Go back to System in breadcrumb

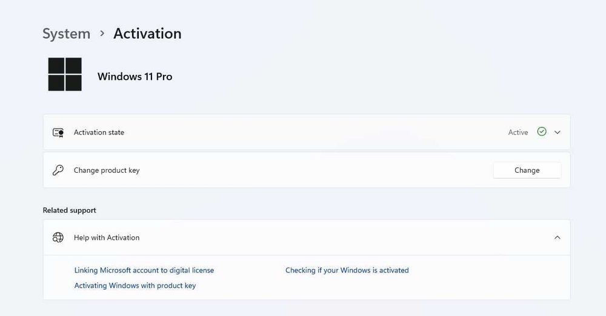pos(66,34)
